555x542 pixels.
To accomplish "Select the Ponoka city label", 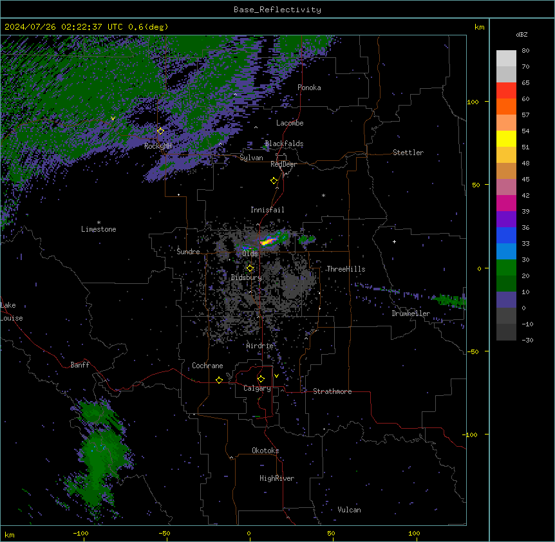I will (x=309, y=88).
